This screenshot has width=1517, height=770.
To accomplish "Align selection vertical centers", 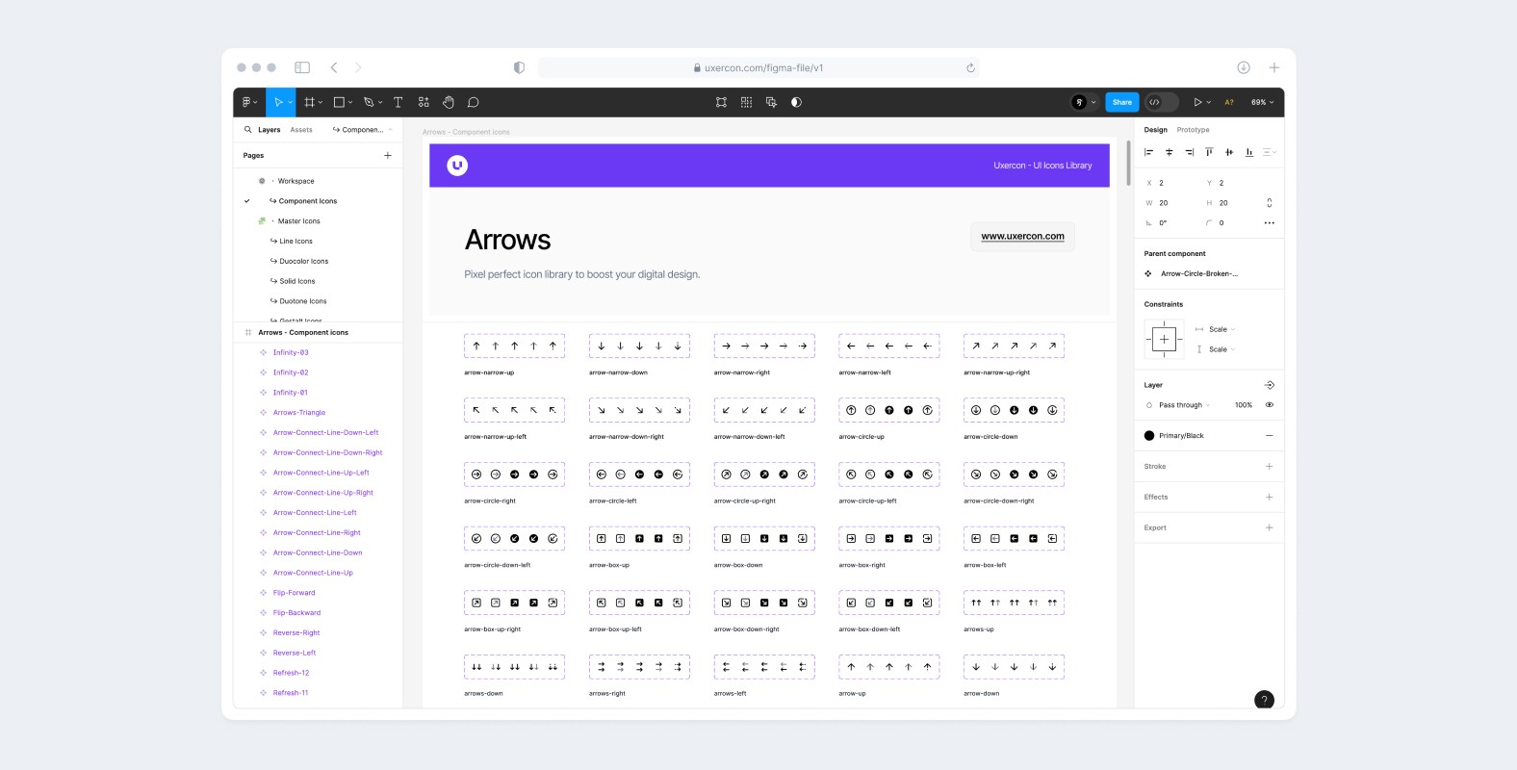I will click(1229, 152).
